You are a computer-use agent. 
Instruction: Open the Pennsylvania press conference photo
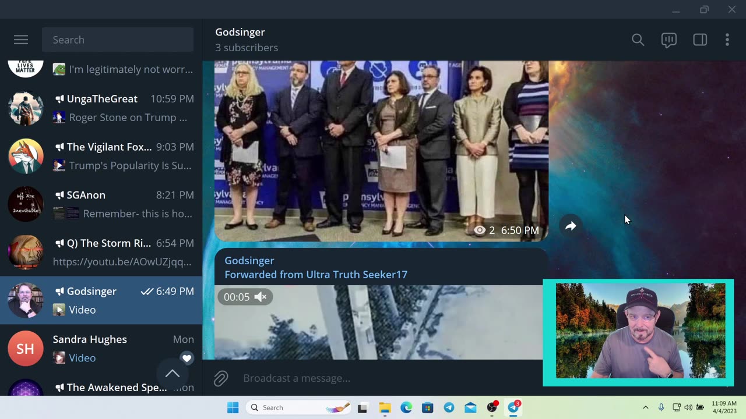point(381,151)
